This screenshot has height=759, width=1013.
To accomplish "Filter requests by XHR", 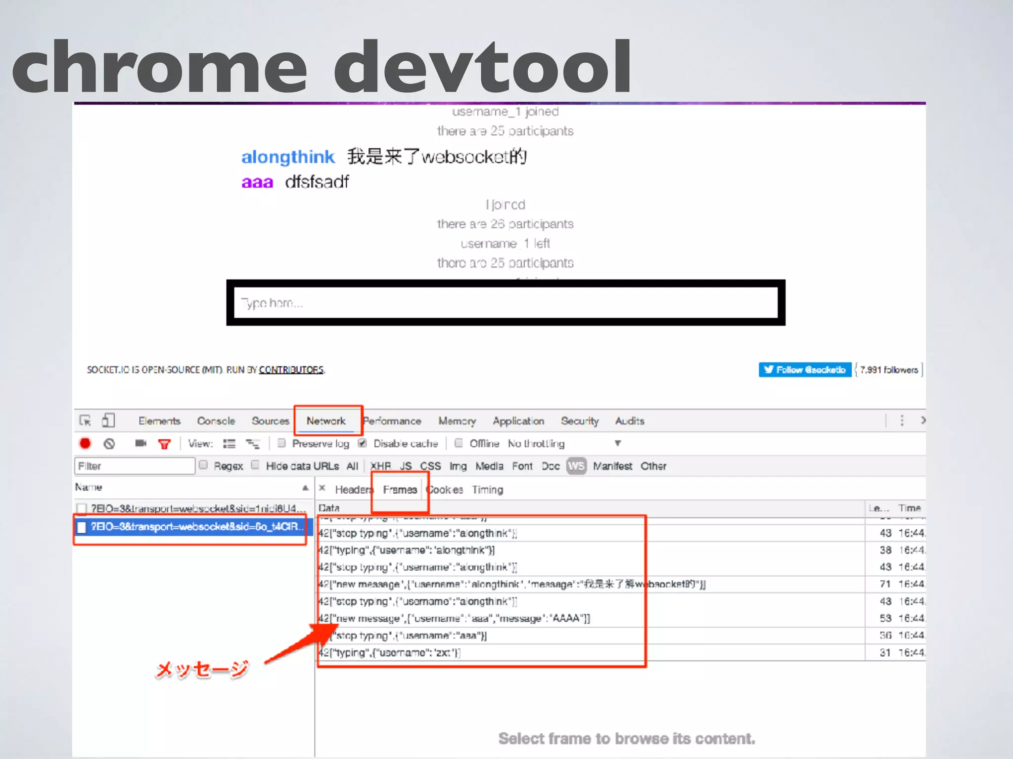I will (x=380, y=466).
